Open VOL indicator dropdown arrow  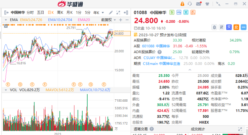(x=6, y=90)
